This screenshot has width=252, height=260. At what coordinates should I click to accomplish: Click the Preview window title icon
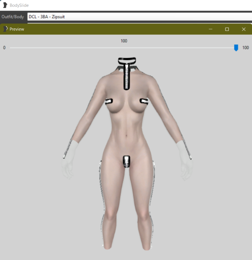[x=5, y=29]
